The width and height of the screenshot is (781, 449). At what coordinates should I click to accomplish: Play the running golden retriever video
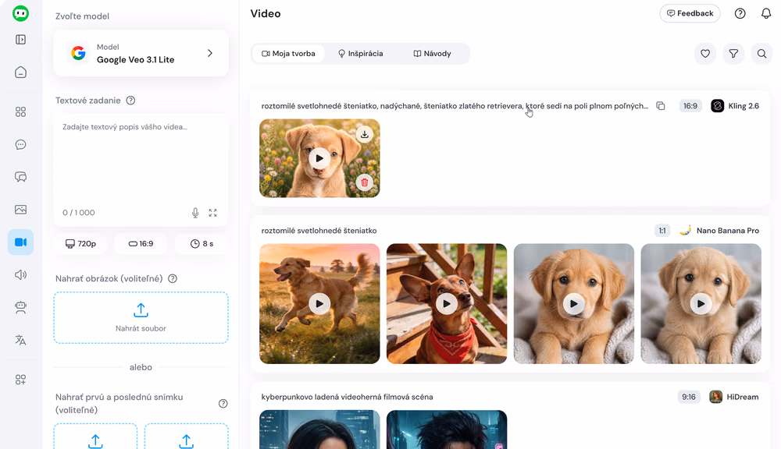point(319,304)
